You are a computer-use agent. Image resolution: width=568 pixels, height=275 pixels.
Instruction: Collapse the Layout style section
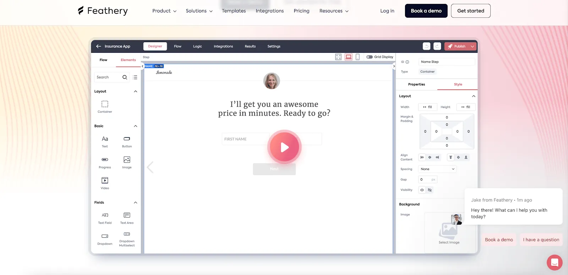[x=474, y=96]
